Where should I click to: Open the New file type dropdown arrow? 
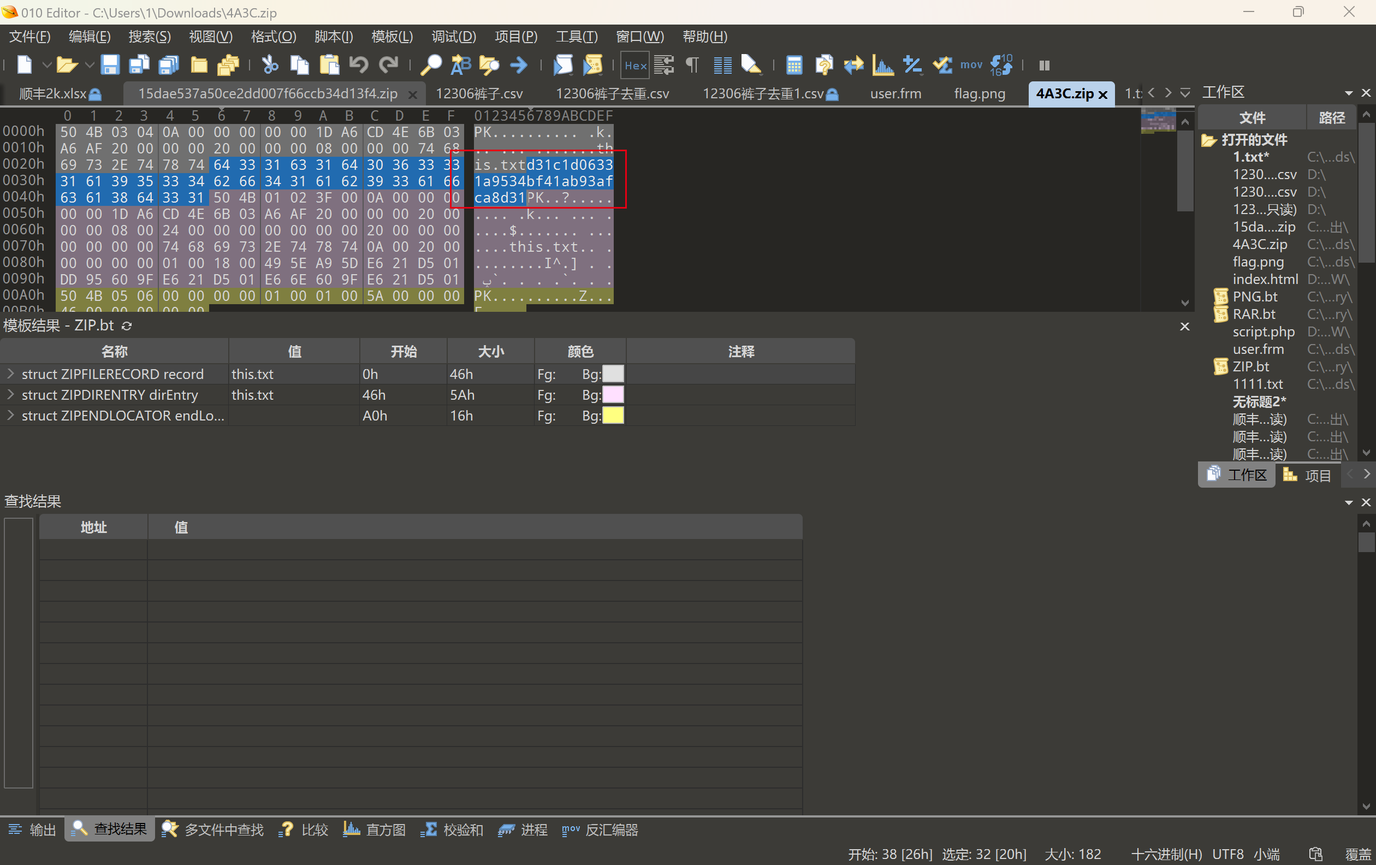(x=47, y=64)
